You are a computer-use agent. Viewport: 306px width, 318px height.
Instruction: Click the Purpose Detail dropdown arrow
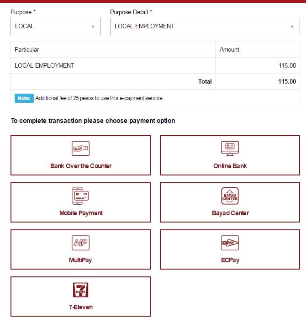click(x=292, y=27)
